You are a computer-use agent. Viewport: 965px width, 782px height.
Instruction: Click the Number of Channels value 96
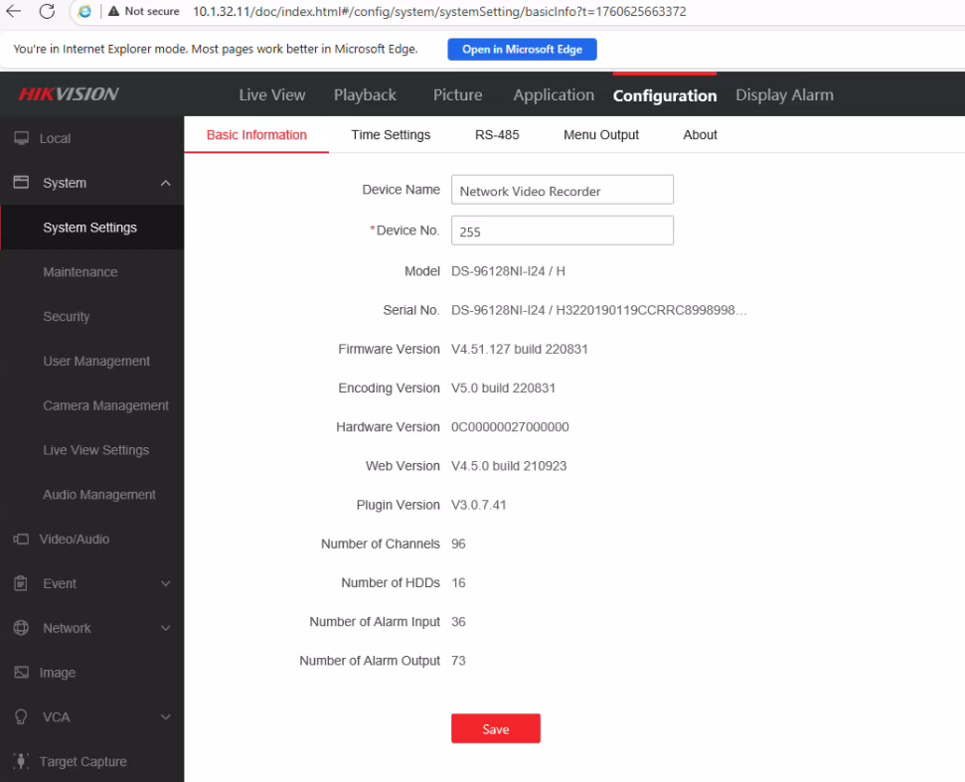point(458,544)
